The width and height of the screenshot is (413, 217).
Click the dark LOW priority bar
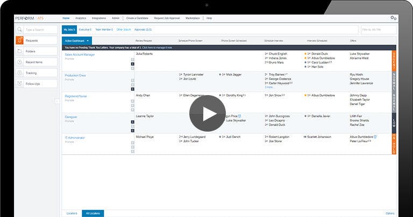(394, 123)
